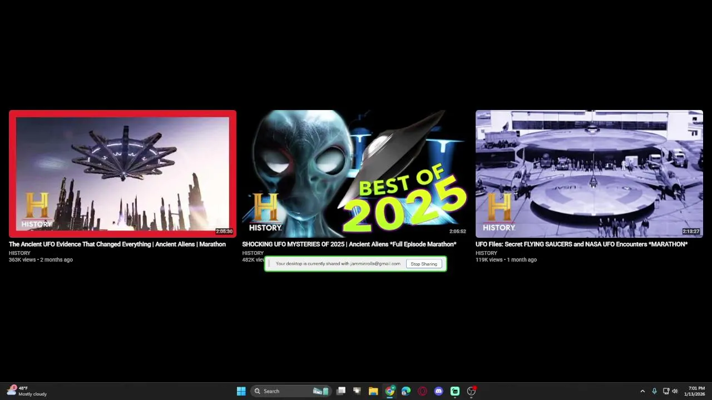The image size is (712, 400).
Task: Open the Opera browser taskbar icon
Action: tap(422, 391)
